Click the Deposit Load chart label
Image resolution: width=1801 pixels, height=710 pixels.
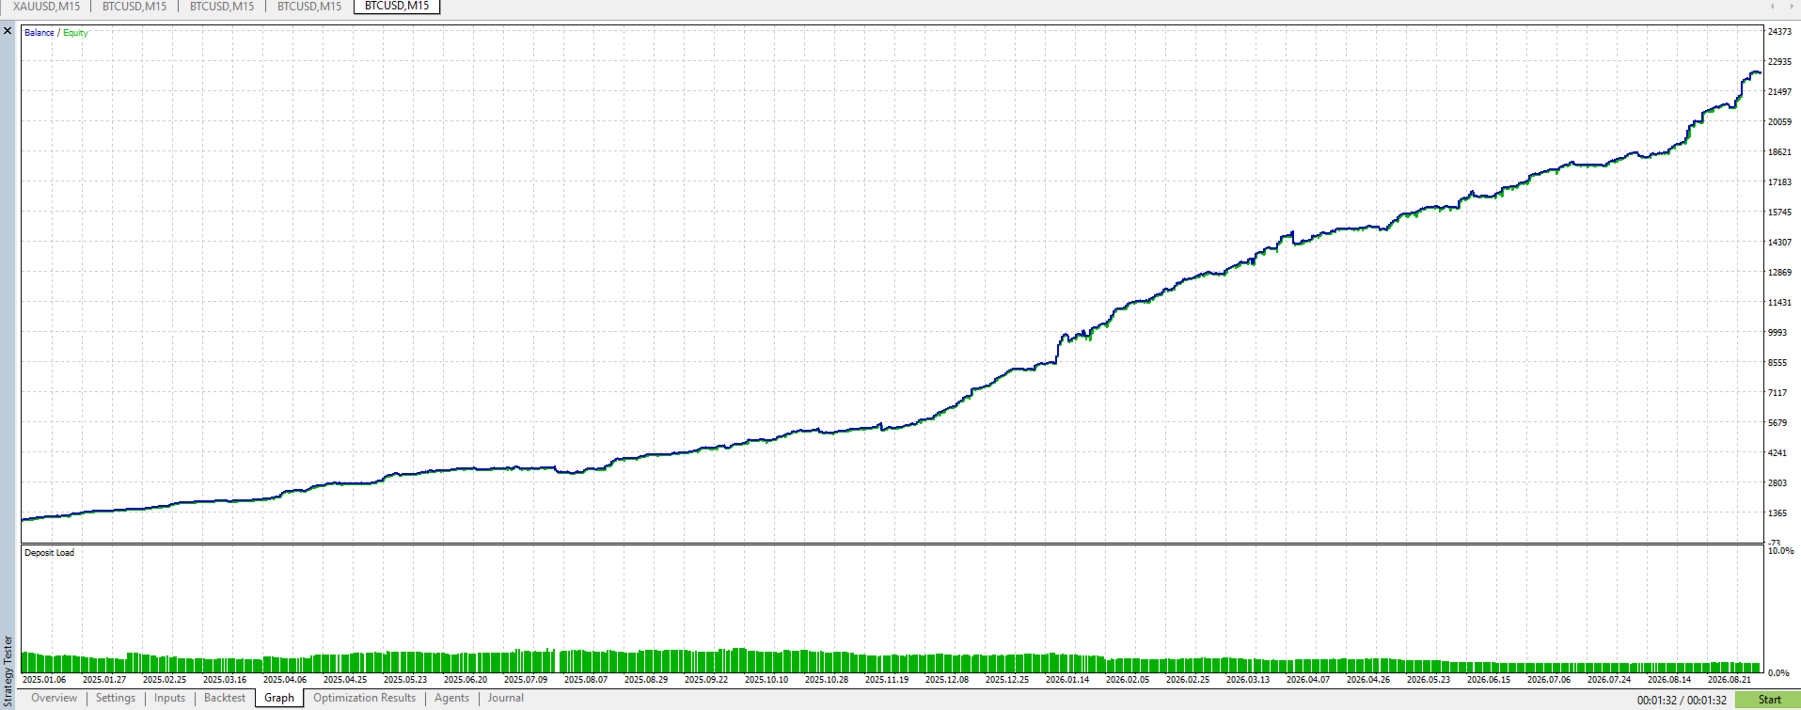pos(49,553)
